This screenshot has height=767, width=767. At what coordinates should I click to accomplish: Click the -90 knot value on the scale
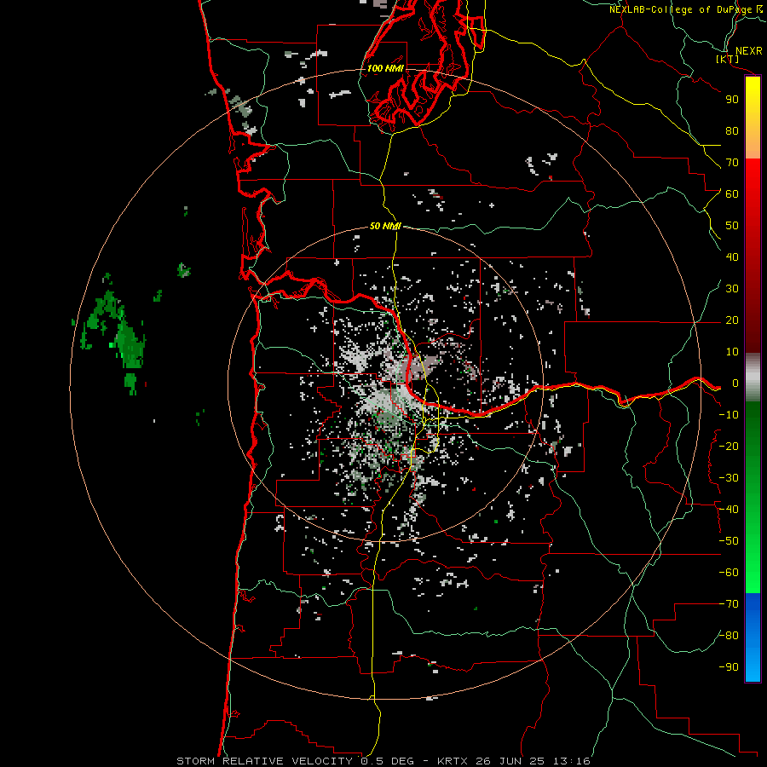(729, 667)
